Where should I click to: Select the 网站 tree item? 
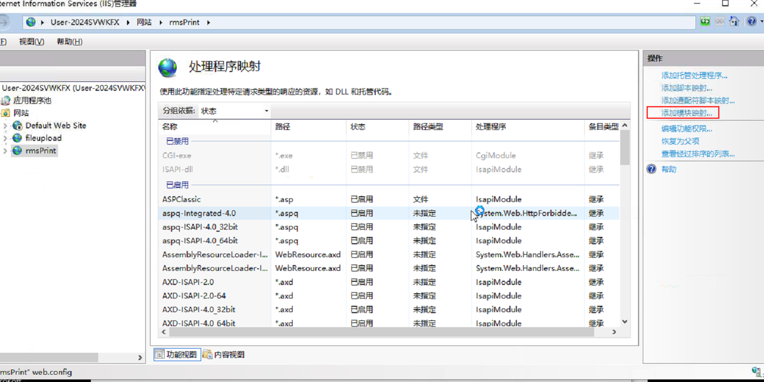21,113
